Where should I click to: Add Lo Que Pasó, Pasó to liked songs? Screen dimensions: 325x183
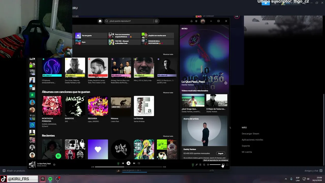[54, 165]
